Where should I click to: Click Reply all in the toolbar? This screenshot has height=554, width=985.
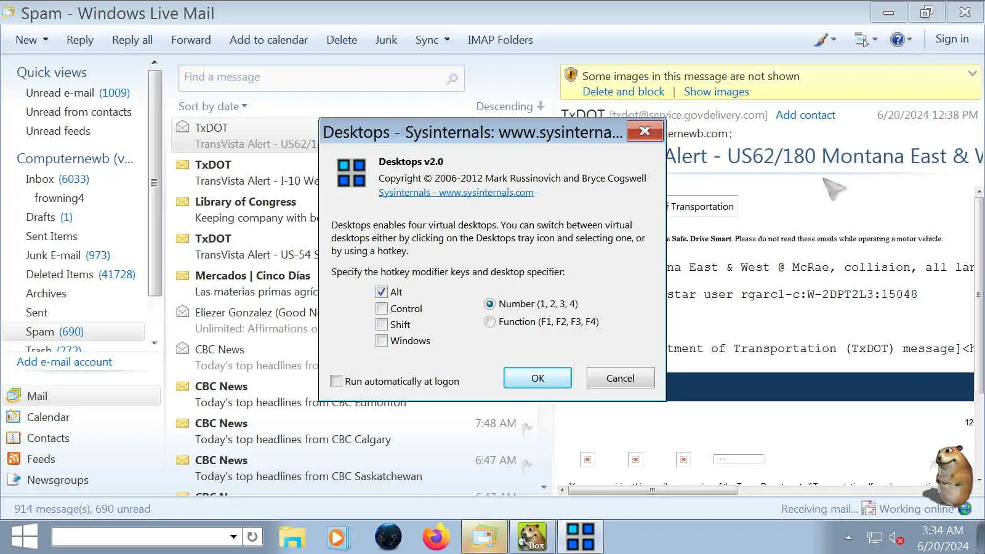132,40
